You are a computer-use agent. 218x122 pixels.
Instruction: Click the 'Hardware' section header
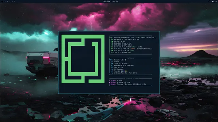(130, 36)
